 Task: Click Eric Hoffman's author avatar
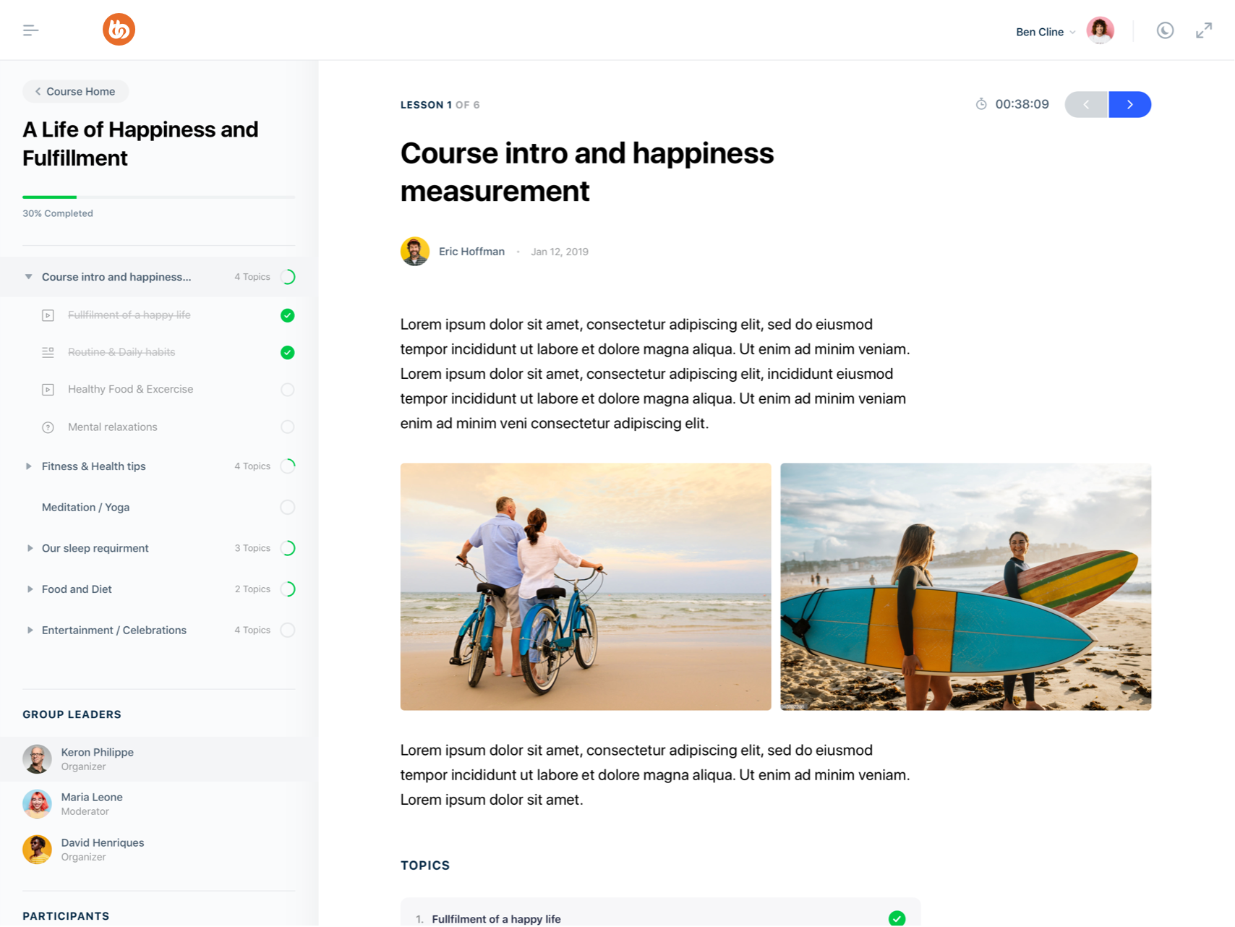[x=415, y=252]
